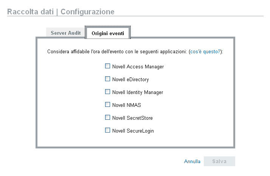Check the Novell Identity Manager box
Image resolution: width=270 pixels, height=176 pixels.
(107, 92)
